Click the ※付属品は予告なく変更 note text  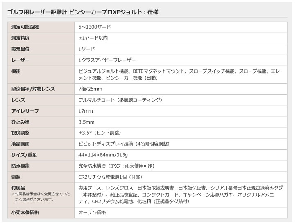coord(41,197)
